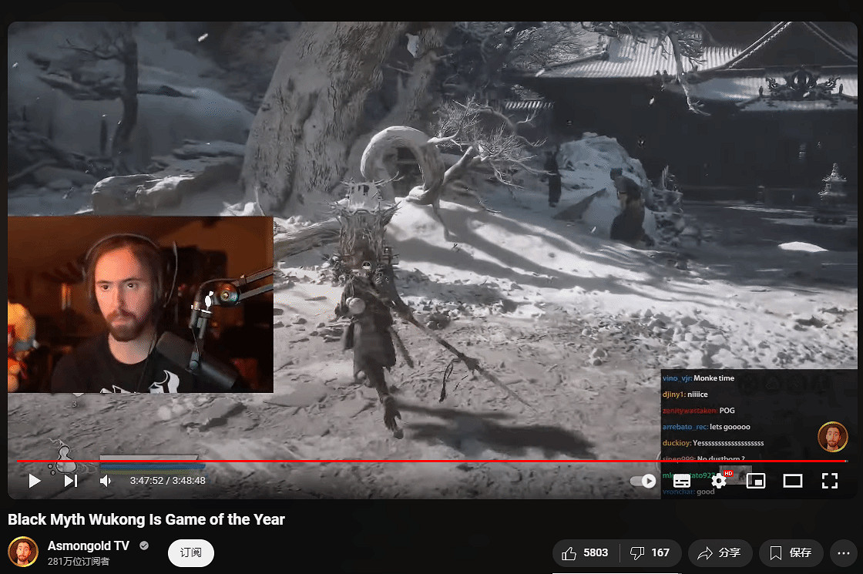Save (保存) the video to a playlist
863x574 pixels.
[791, 552]
